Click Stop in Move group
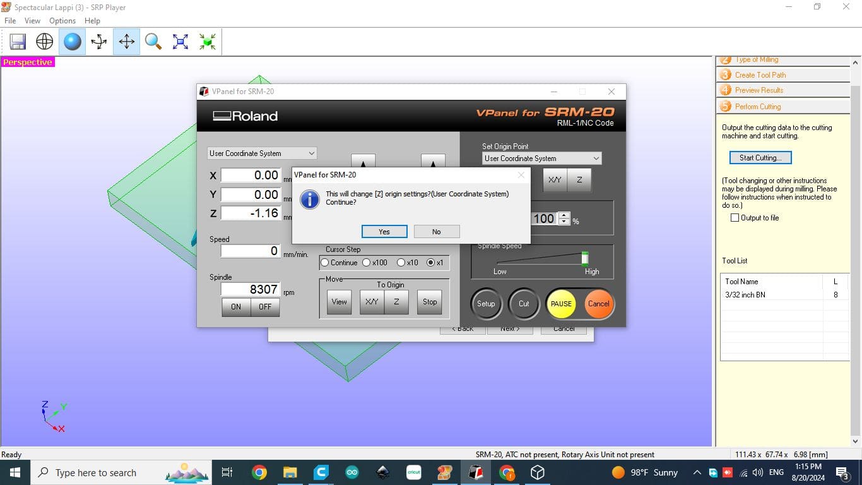 pyautogui.click(x=430, y=302)
